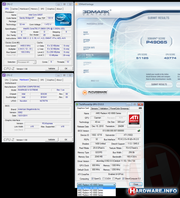Viewport: 180px width, 198px height.
Task: Click the processor Specification field in CPU-Z
Action: pyautogui.click(x=44, y=29)
